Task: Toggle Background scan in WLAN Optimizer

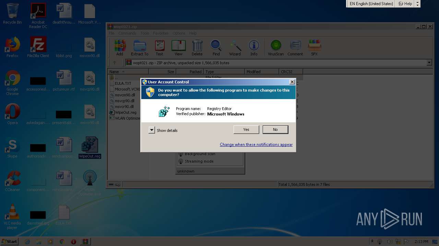Action: pyautogui.click(x=200, y=154)
